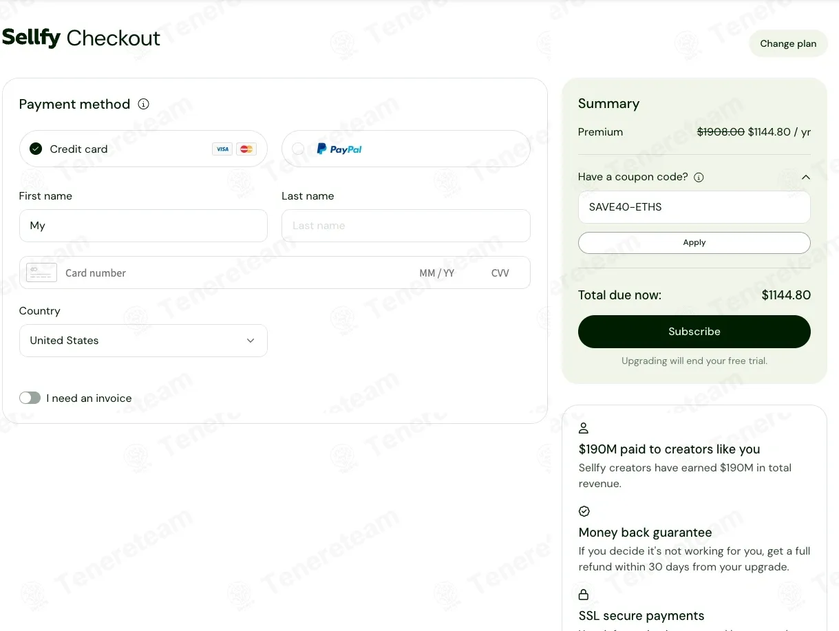This screenshot has width=839, height=631.
Task: Click the card icon in Card number field
Action: (41, 272)
